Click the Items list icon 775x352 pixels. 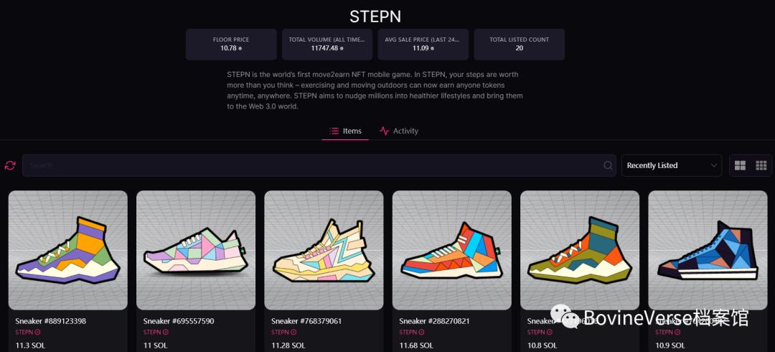pyautogui.click(x=334, y=131)
